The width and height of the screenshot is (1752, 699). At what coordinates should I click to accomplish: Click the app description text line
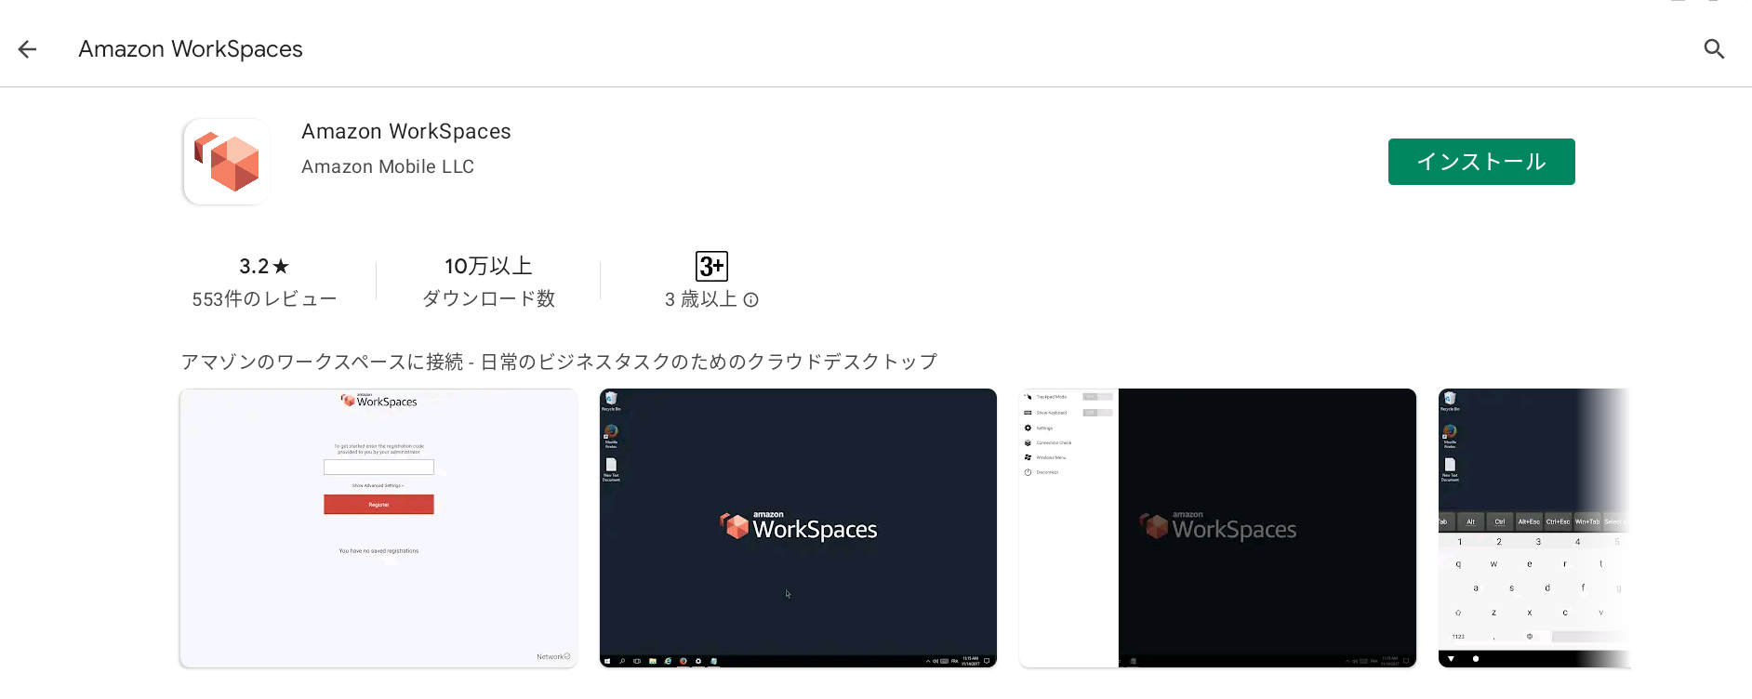559,362
